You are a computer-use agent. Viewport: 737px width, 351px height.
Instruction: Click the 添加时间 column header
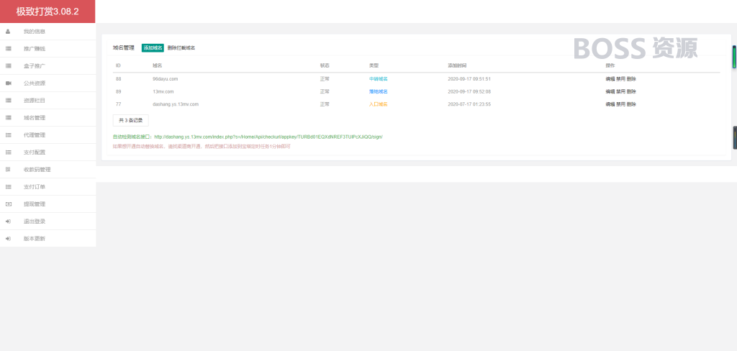click(x=457, y=65)
